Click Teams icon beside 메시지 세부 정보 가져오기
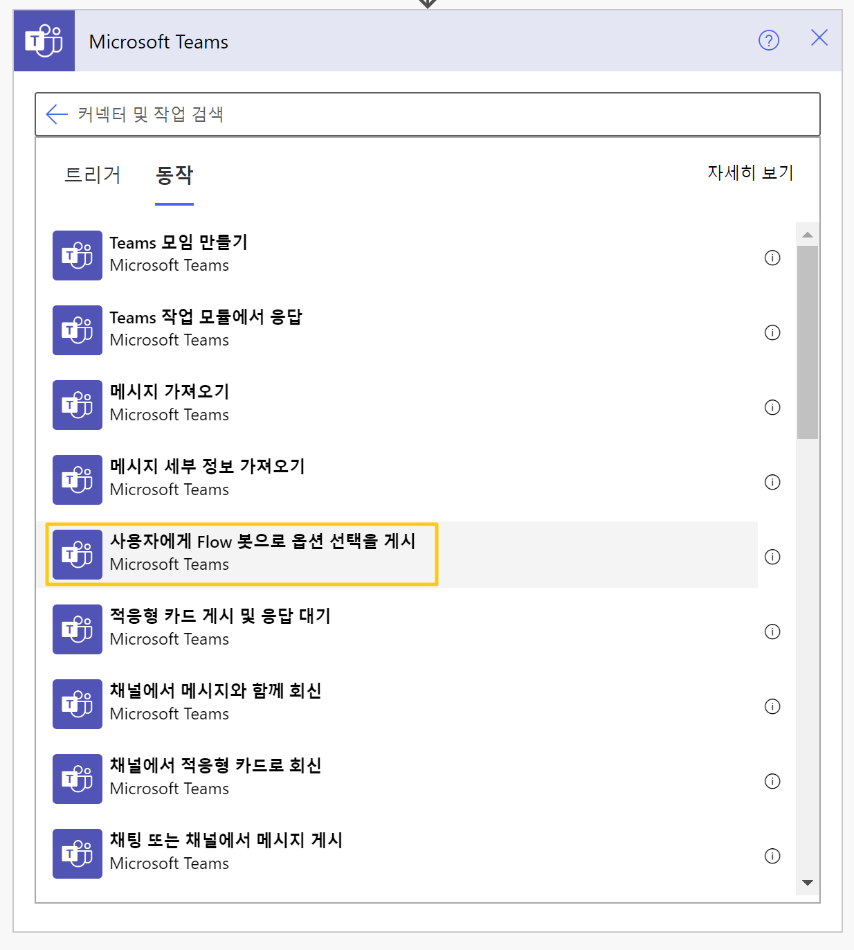Viewport: 854px width, 950px height. tap(78, 480)
